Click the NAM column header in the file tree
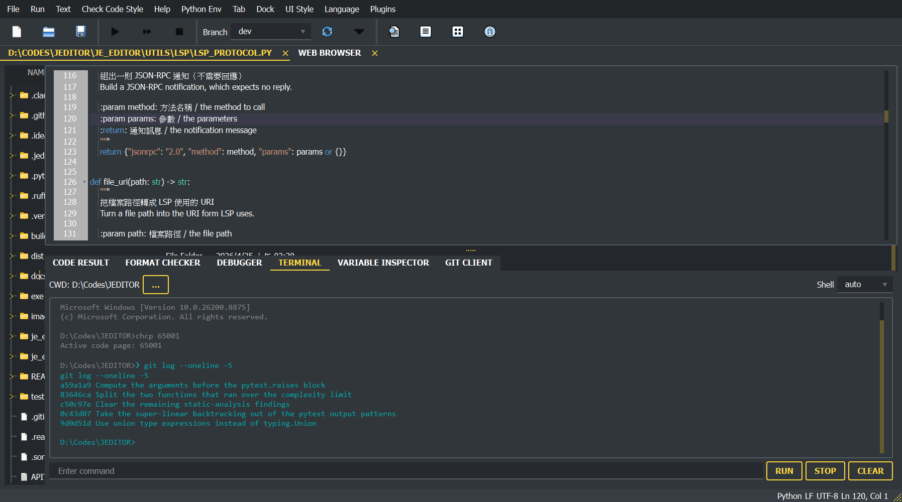The image size is (902, 502). tap(35, 72)
